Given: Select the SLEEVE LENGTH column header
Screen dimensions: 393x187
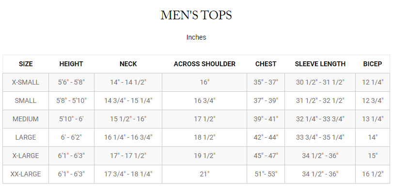Looking at the screenshot, I should [x=320, y=64].
